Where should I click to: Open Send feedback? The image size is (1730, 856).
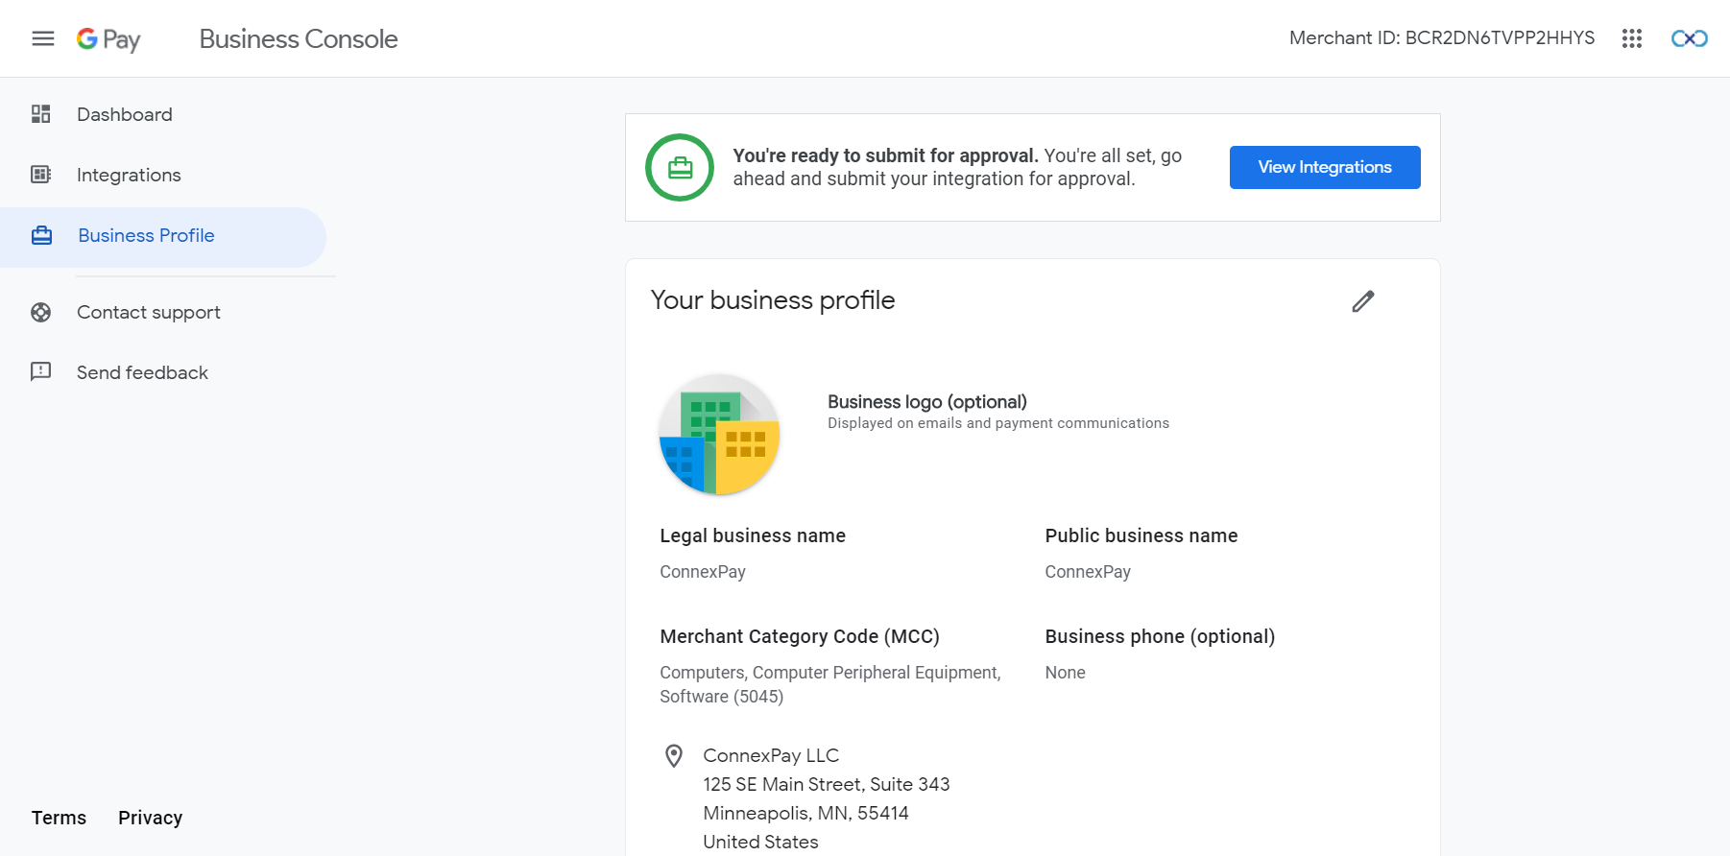coord(142,372)
